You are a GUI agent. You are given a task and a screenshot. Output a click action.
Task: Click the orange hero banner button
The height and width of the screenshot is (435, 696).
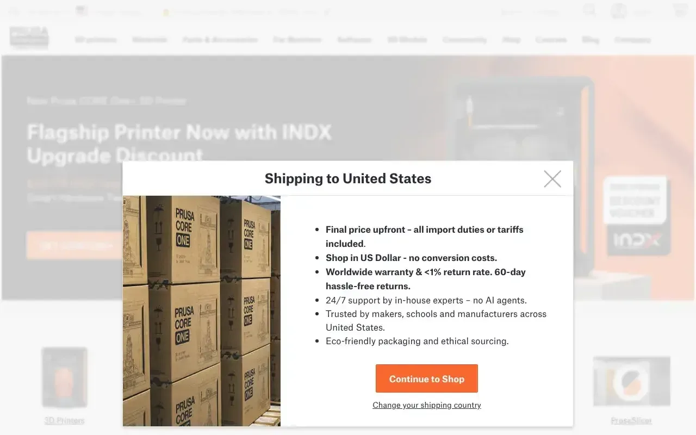pyautogui.click(x=74, y=245)
